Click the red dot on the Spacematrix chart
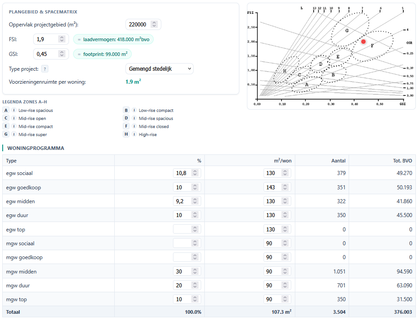The image size is (419, 320). pos(363,42)
